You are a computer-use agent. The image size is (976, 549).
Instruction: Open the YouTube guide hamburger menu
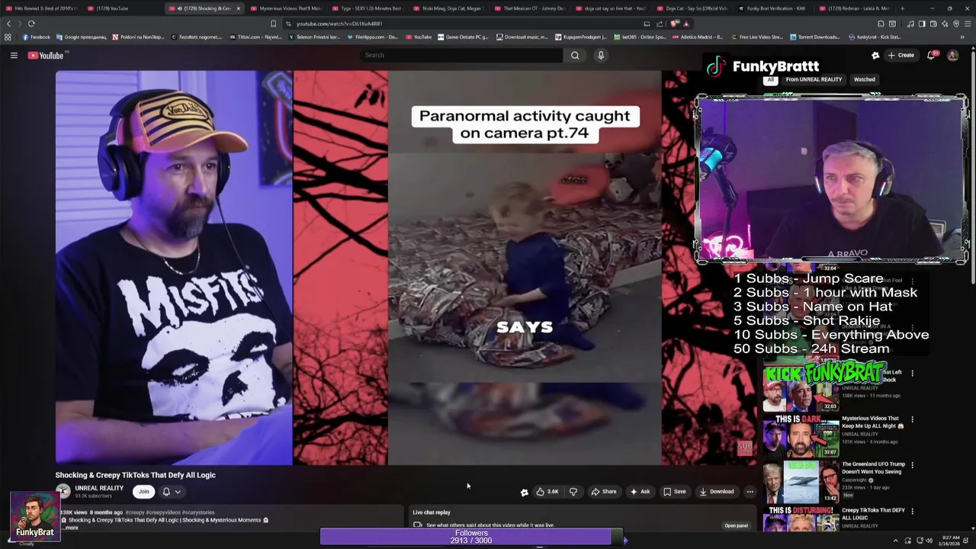(14, 55)
